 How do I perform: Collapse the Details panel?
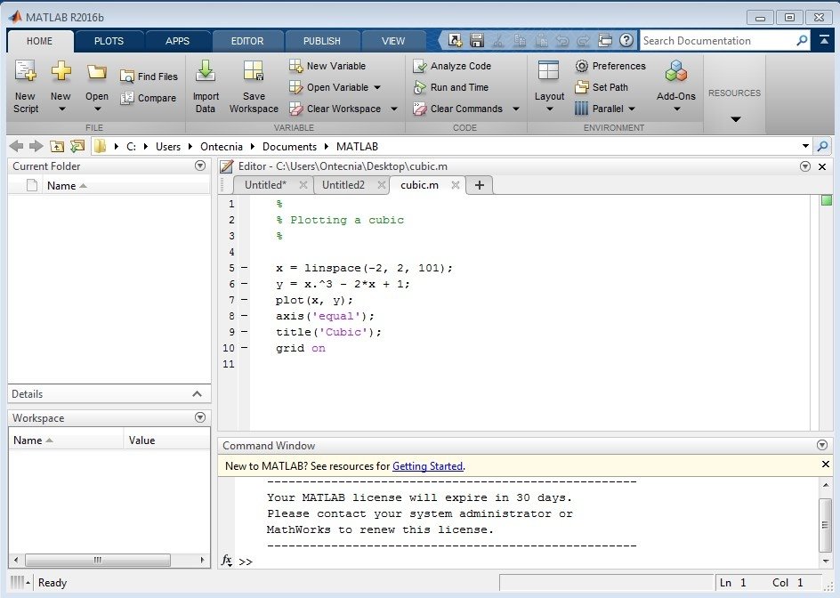(198, 394)
